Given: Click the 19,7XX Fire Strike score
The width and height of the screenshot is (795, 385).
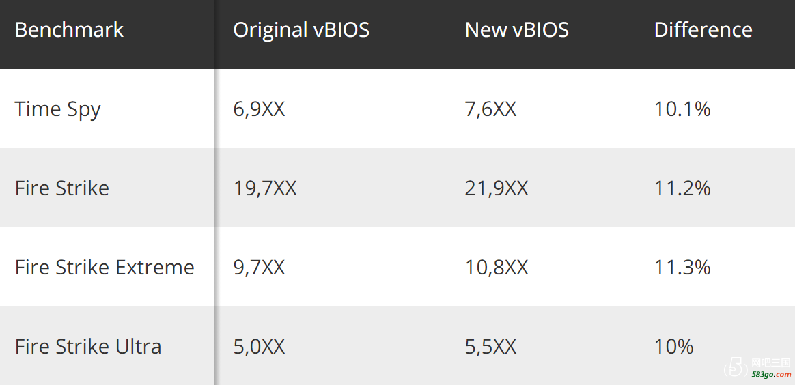Looking at the screenshot, I should tap(265, 188).
